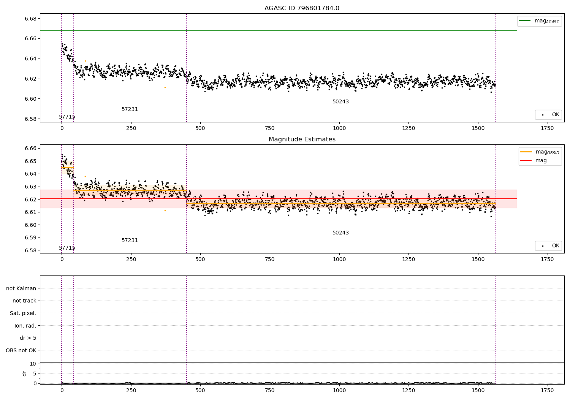Select the red mag legend line sample

(526, 160)
